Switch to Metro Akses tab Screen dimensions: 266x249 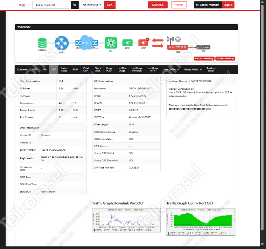pyautogui.click(x=64, y=70)
